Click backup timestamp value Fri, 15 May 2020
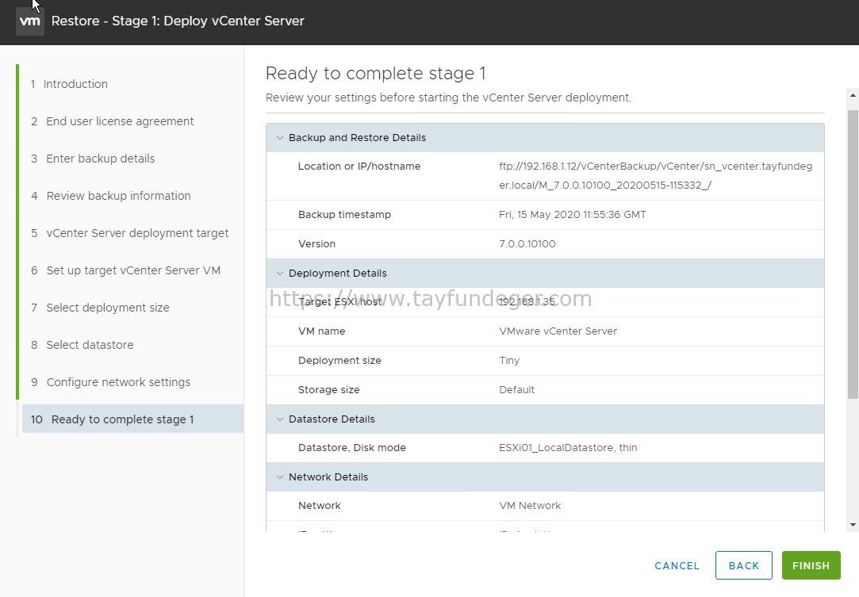Screen dimensions: 859x597 click(573, 215)
